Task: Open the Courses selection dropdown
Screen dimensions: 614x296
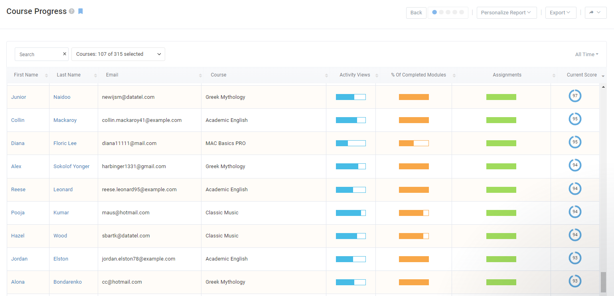Action: 118,54
